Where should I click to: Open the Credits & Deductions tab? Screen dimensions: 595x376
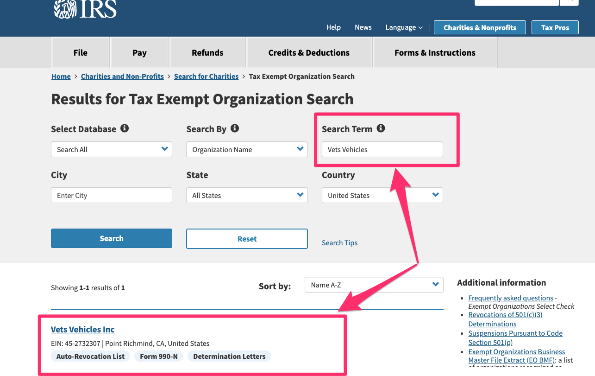click(309, 53)
